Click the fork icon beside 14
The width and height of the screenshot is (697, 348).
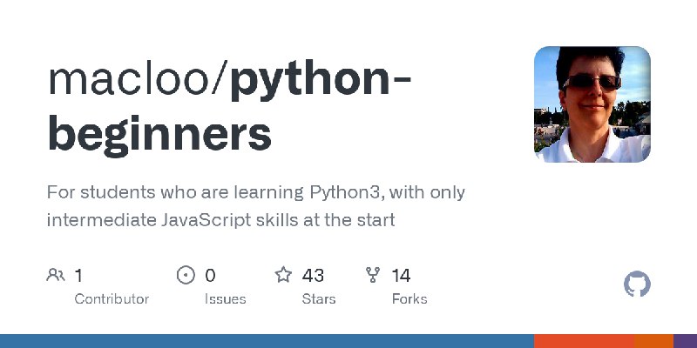[373, 275]
